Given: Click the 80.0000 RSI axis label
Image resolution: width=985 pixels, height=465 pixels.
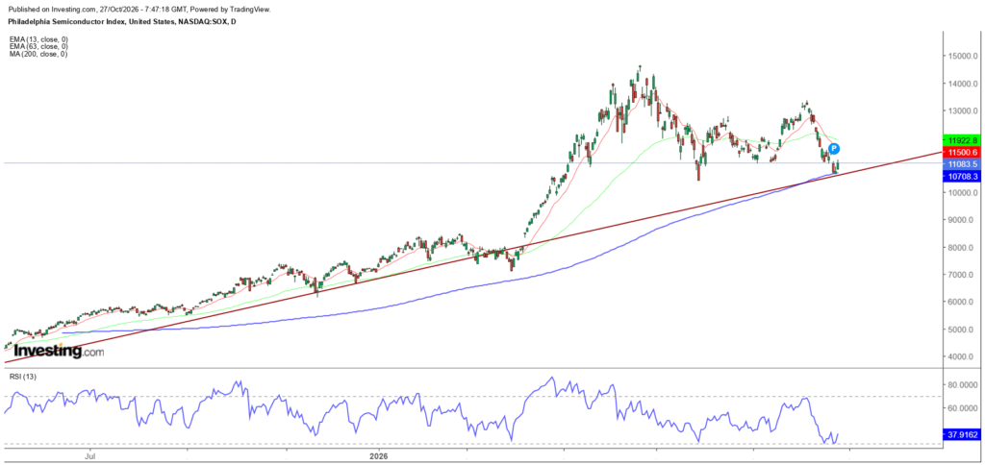Looking at the screenshot, I should point(964,384).
